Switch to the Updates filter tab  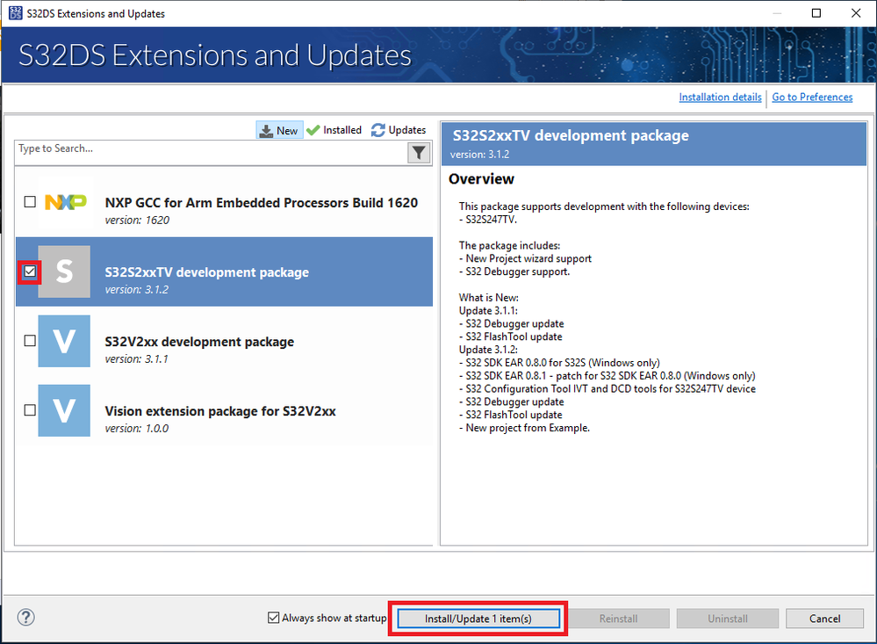click(x=399, y=130)
